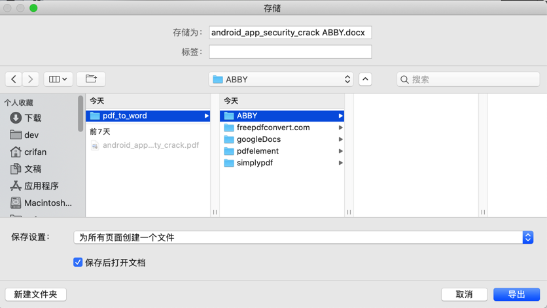Select the ABBY folder row

coord(282,116)
